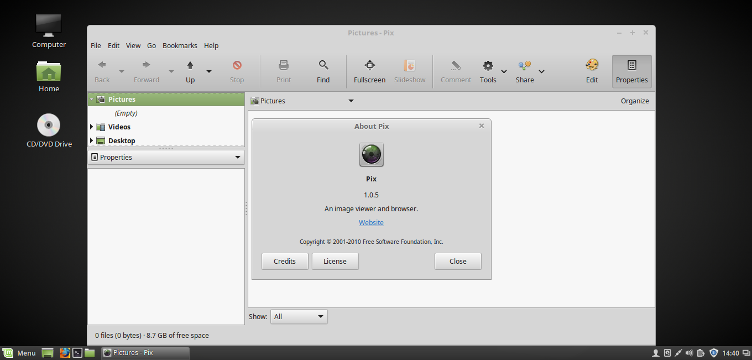Open the Computer desktop icon
This screenshot has width=752, height=360.
point(49,31)
